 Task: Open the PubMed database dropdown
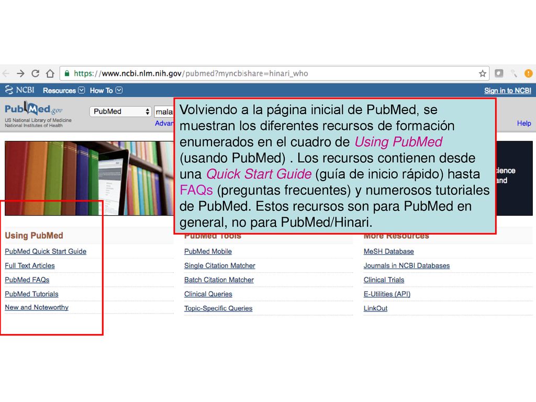click(120, 111)
